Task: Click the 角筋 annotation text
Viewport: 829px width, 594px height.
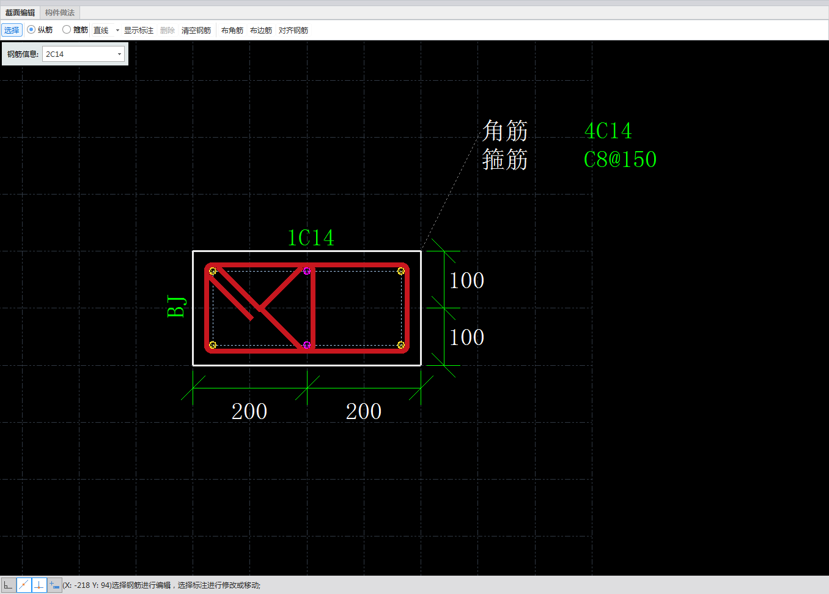Action: point(505,131)
